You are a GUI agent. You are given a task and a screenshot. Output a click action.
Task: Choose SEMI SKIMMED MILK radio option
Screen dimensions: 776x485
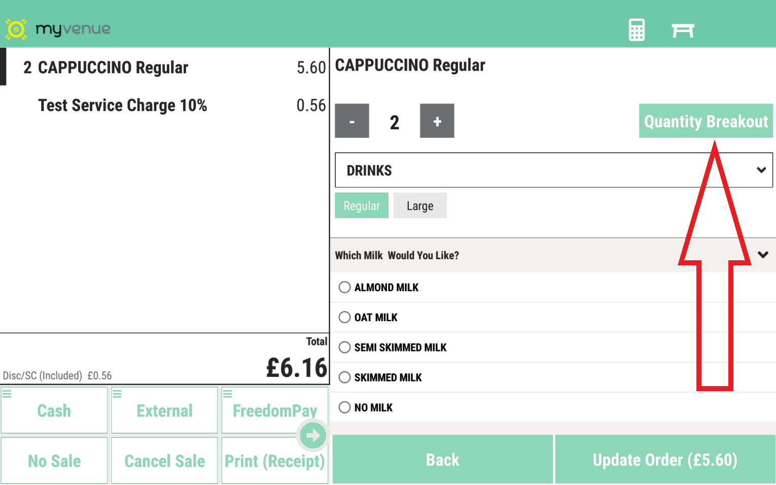[345, 347]
